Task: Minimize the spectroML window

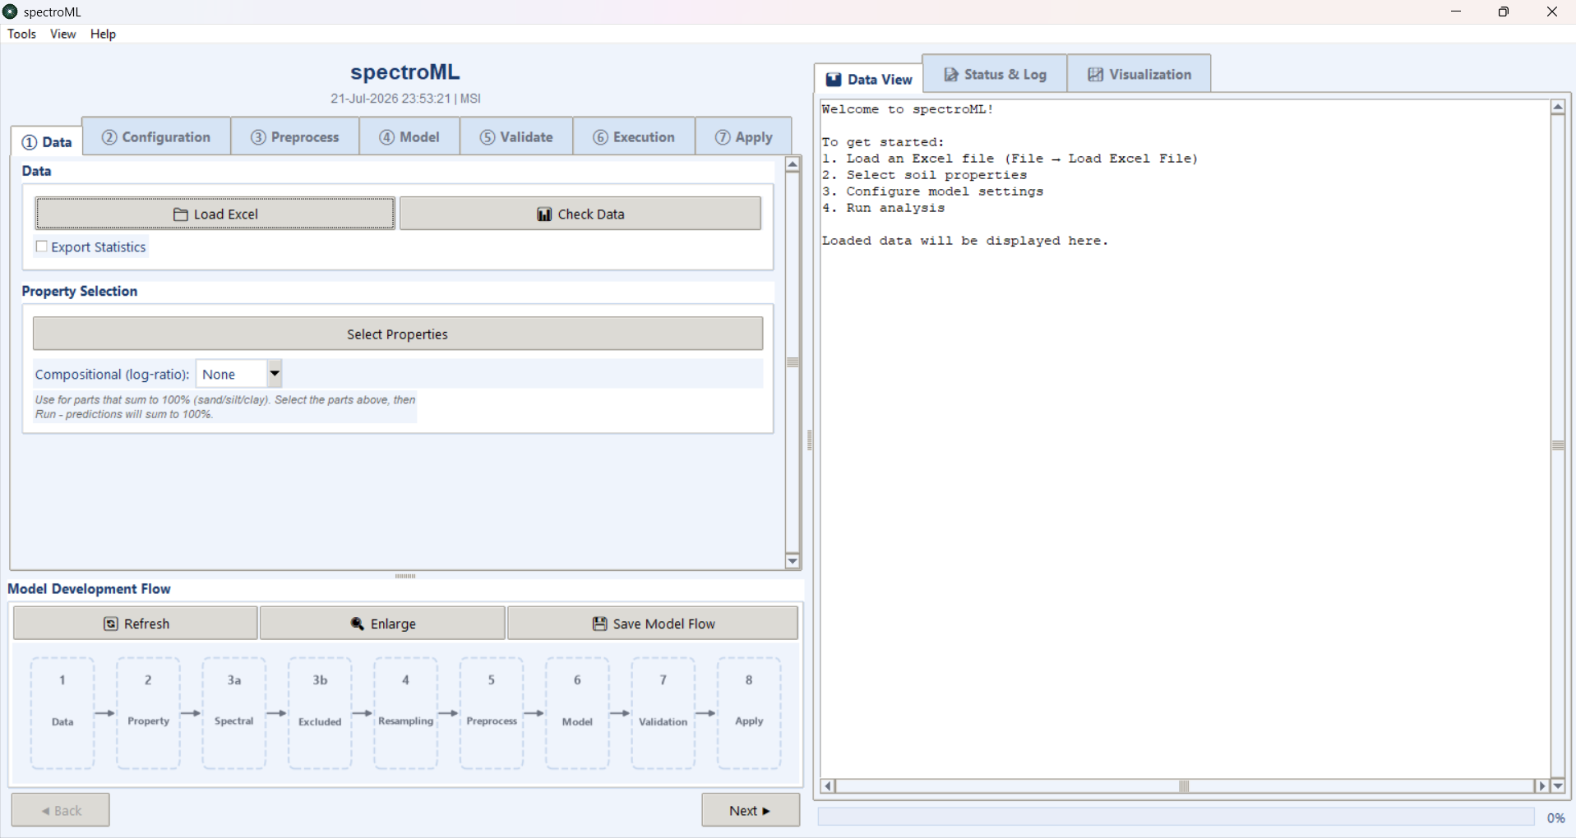Action: click(x=1456, y=12)
